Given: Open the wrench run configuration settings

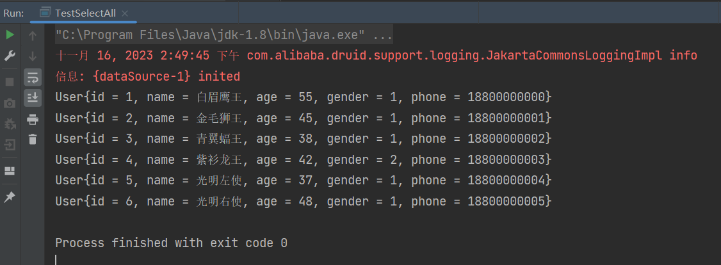Looking at the screenshot, I should pyautogui.click(x=10, y=56).
